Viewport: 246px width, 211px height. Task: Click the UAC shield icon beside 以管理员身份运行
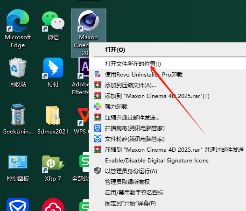(x=98, y=171)
